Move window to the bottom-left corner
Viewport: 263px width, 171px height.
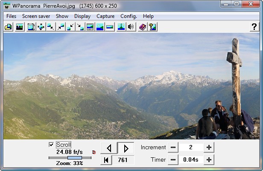(70, 27)
